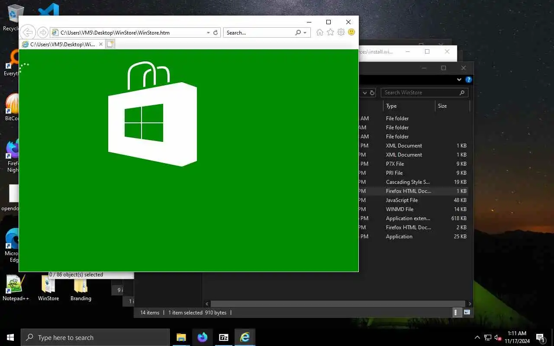Open Internet Explorer Home page icon
The image size is (554, 346).
[319, 32]
